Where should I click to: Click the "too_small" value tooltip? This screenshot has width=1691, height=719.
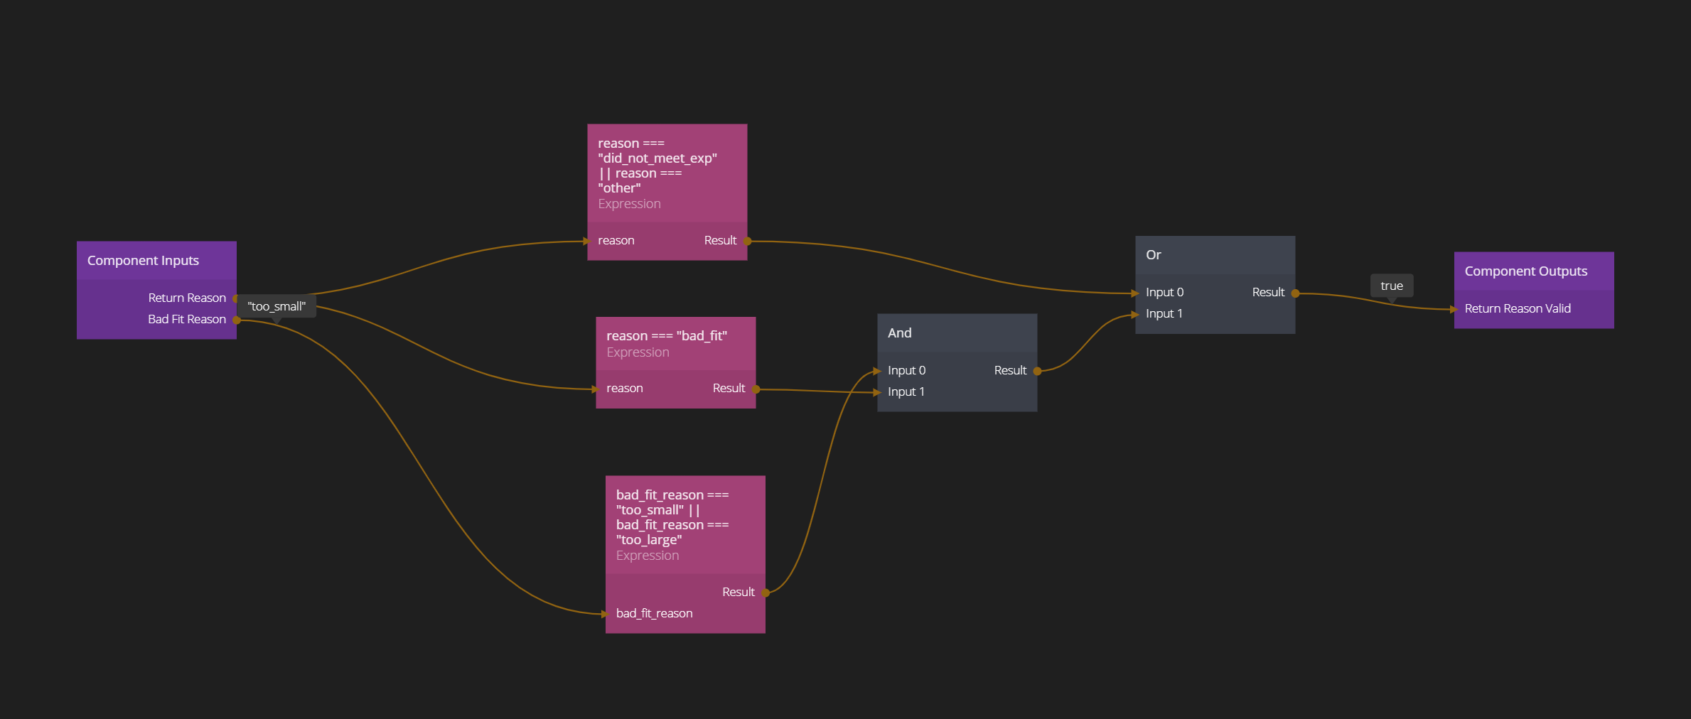coord(277,306)
